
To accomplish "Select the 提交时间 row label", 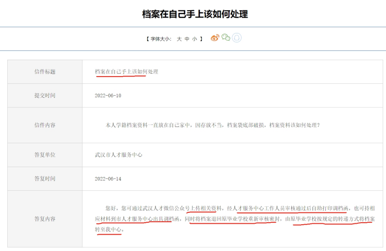I will click(x=45, y=96).
